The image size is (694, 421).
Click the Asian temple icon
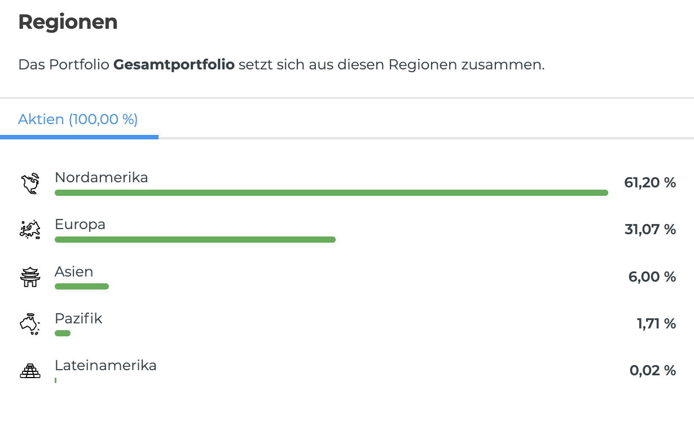pos(29,277)
